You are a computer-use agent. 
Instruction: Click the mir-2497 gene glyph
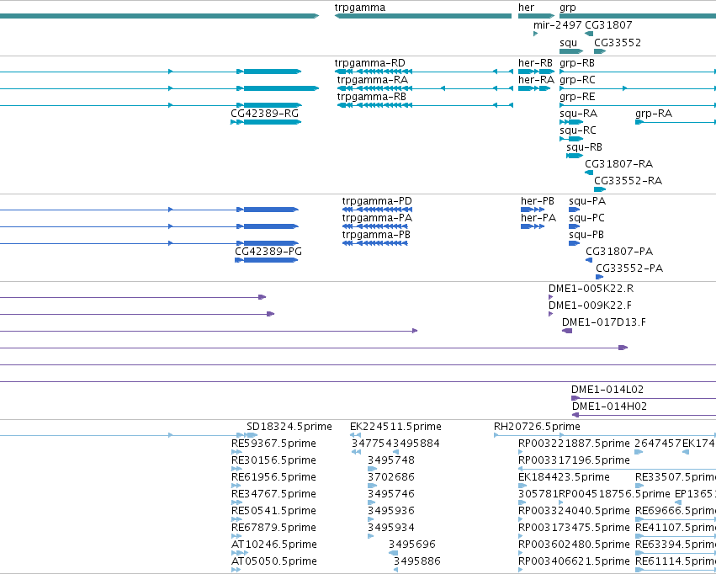[x=535, y=34]
